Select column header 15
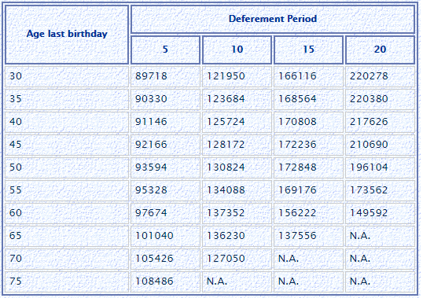Image resolution: width=423 pixels, height=298 pixels. pos(309,50)
